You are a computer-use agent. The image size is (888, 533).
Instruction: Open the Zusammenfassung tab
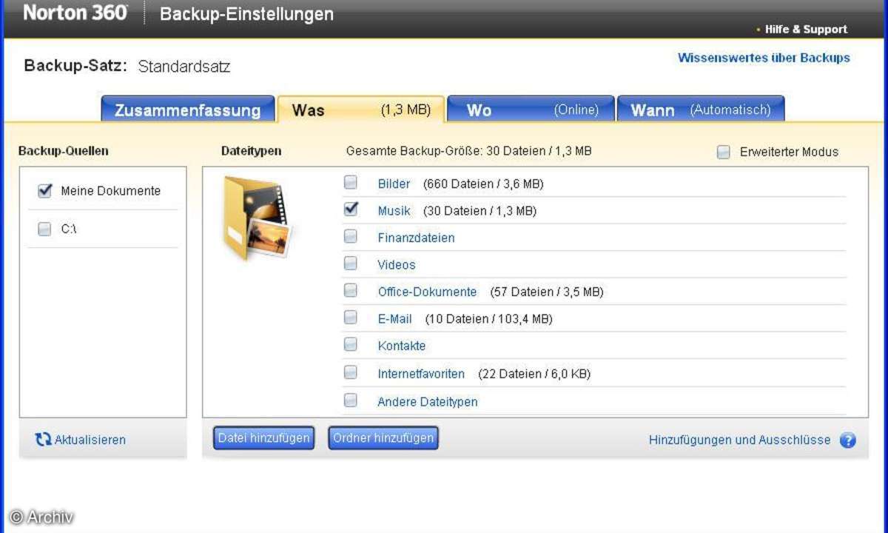click(187, 110)
